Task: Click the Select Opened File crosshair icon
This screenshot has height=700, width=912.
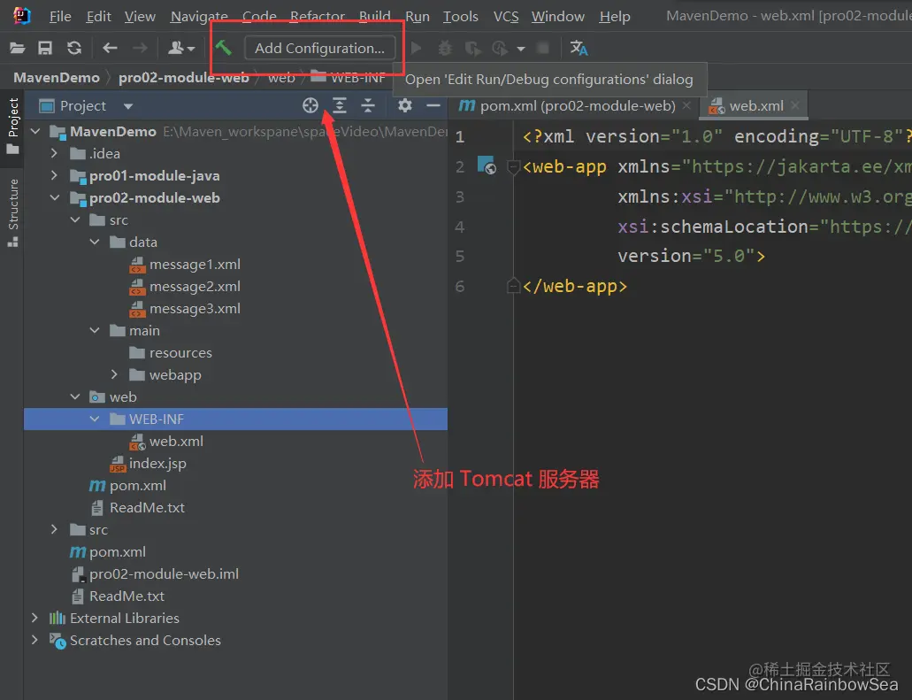Action: 310,105
